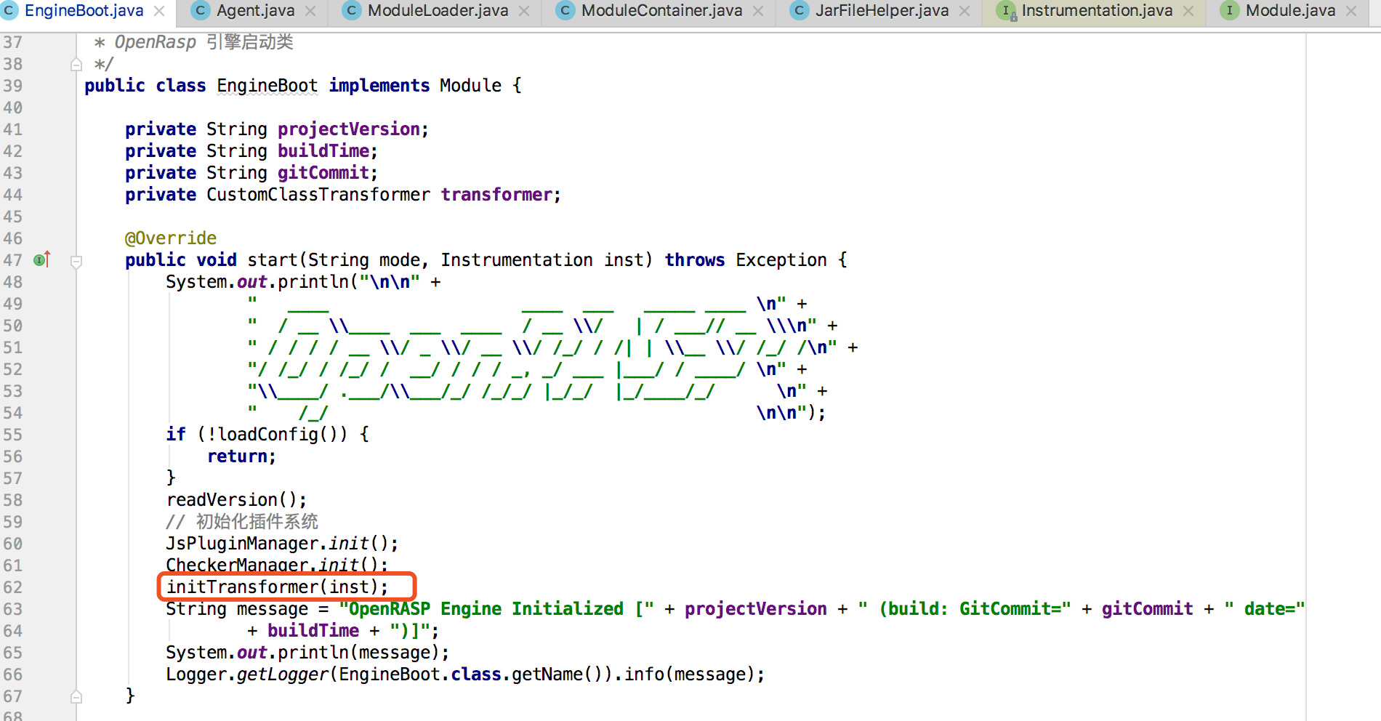This screenshot has width=1381, height=721.
Task: Click the locked interface icon on Instrumentation.java tab
Action: (1006, 11)
